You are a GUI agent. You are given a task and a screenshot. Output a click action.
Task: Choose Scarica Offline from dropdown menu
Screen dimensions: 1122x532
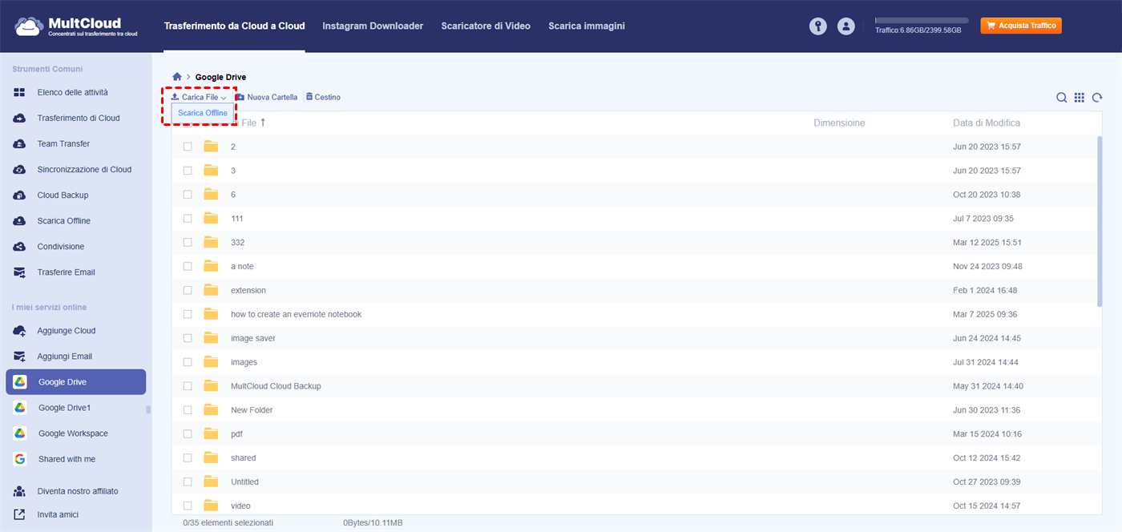click(203, 113)
